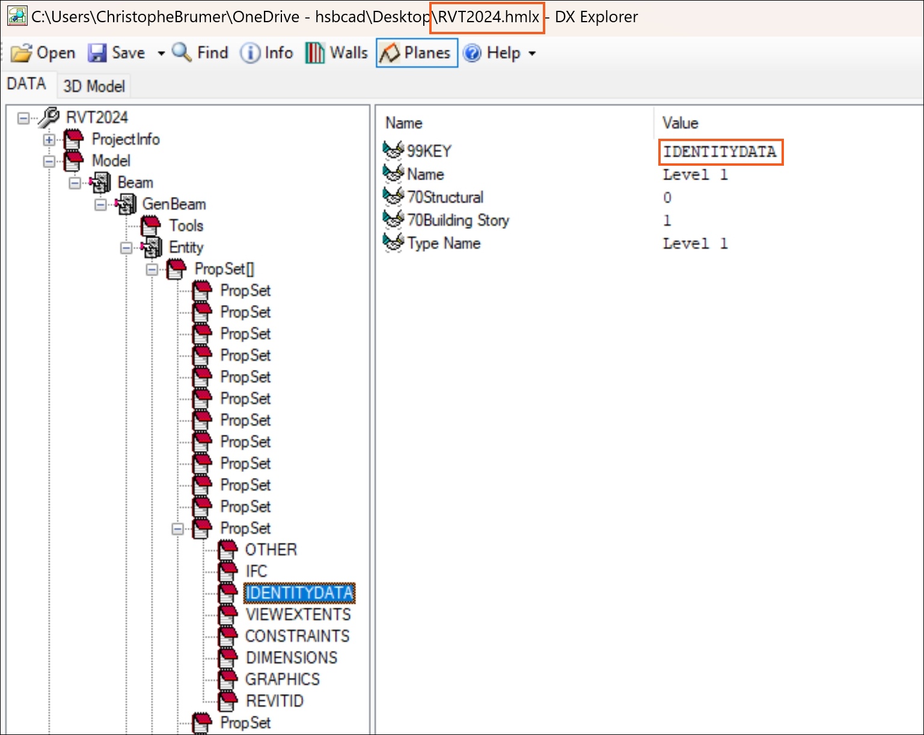This screenshot has width=924, height=735.
Task: Collapse the Model node
Action: [x=49, y=161]
